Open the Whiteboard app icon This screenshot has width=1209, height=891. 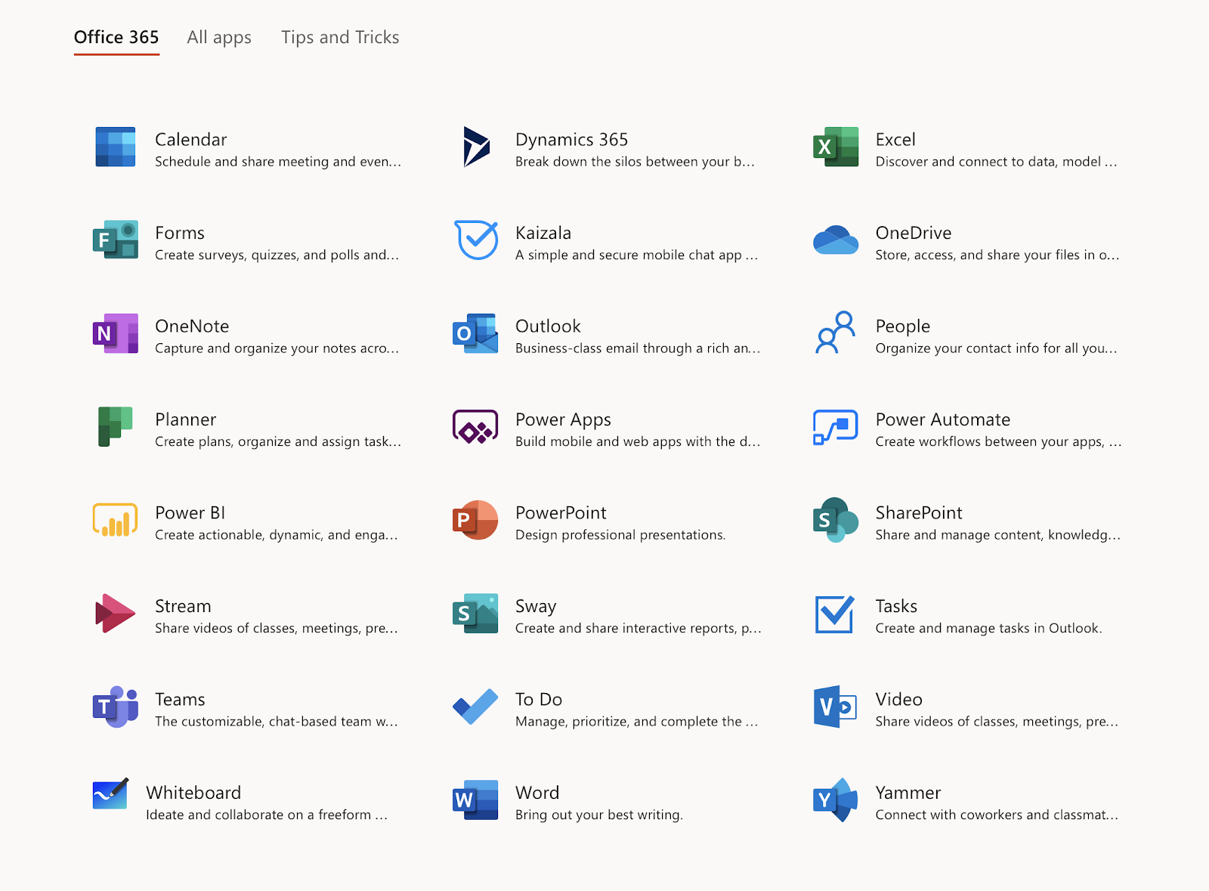click(110, 794)
